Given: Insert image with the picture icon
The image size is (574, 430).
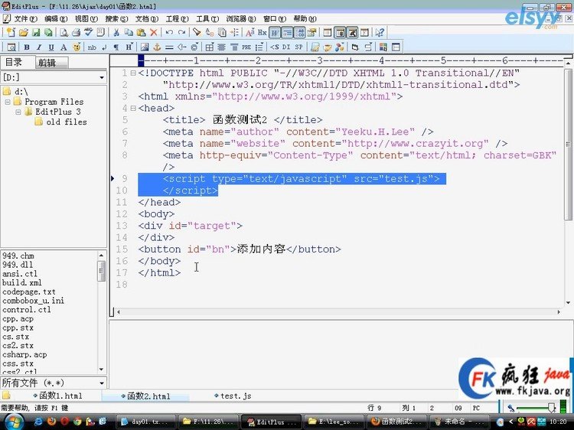Looking at the screenshot, I should 145,47.
